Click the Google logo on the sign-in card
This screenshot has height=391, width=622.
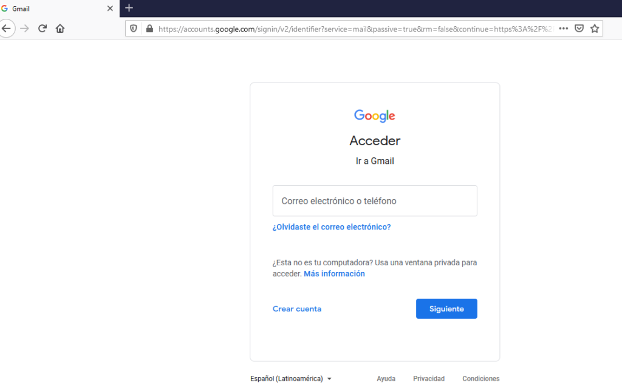pos(374,115)
